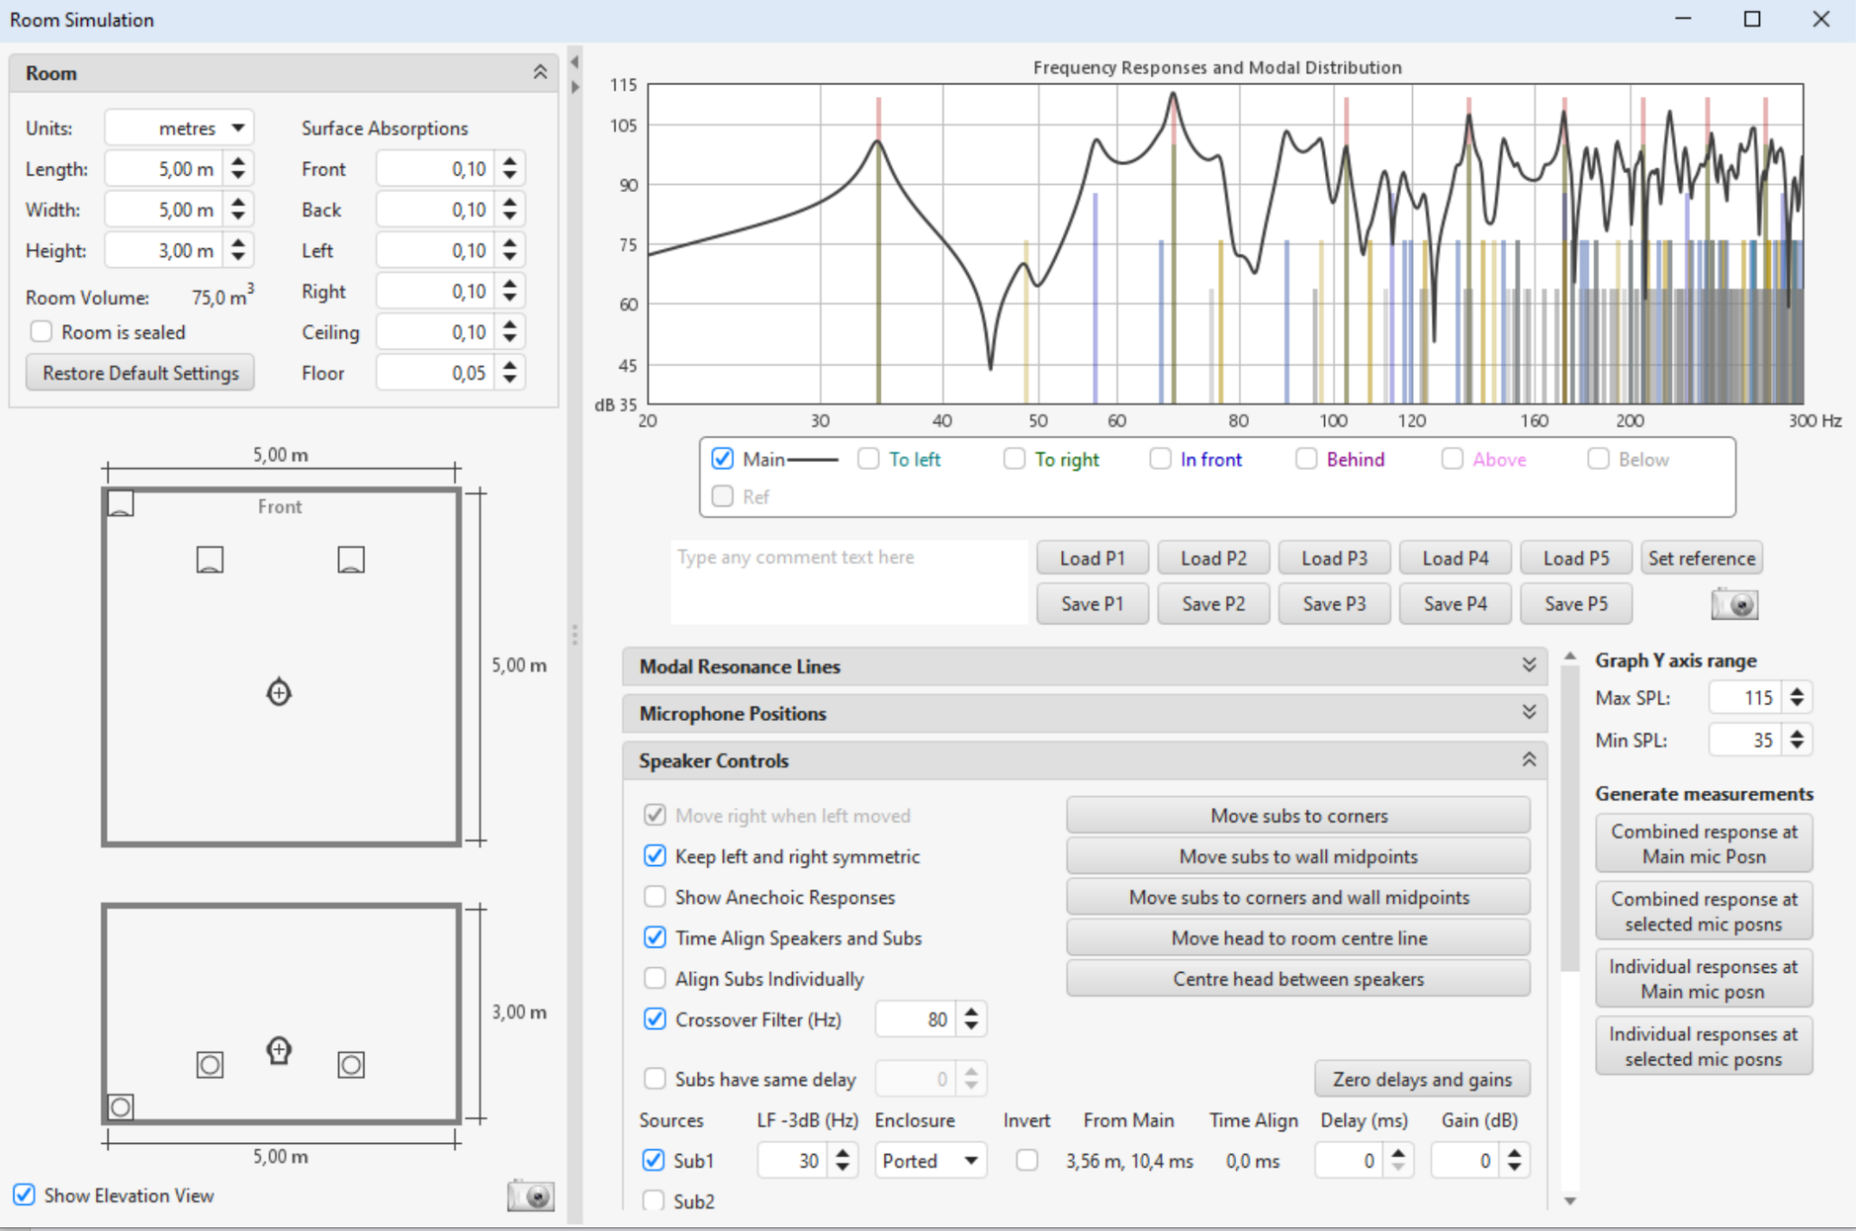Adjust Min SPL stepper

coord(1796,740)
